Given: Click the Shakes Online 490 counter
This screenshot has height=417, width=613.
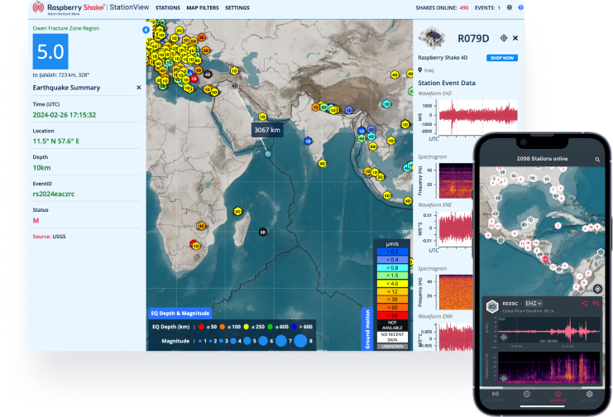Looking at the screenshot, I should 442,7.
